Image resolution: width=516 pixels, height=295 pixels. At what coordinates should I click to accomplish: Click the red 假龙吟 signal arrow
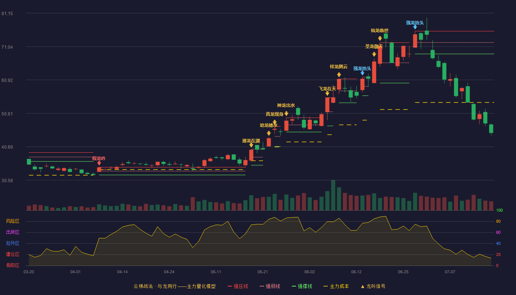click(x=99, y=163)
